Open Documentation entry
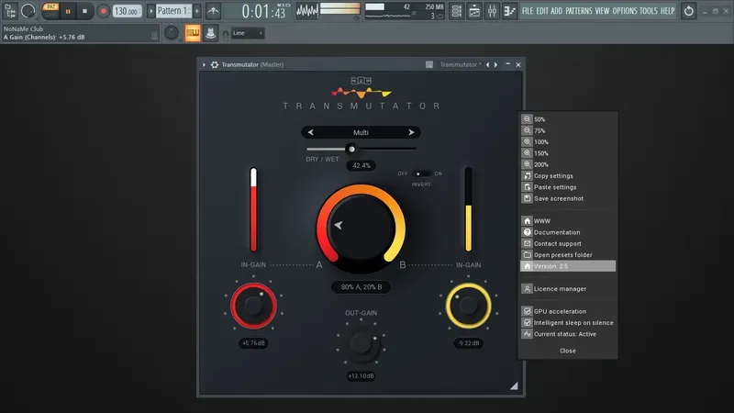This screenshot has width=734, height=413. 568,232
